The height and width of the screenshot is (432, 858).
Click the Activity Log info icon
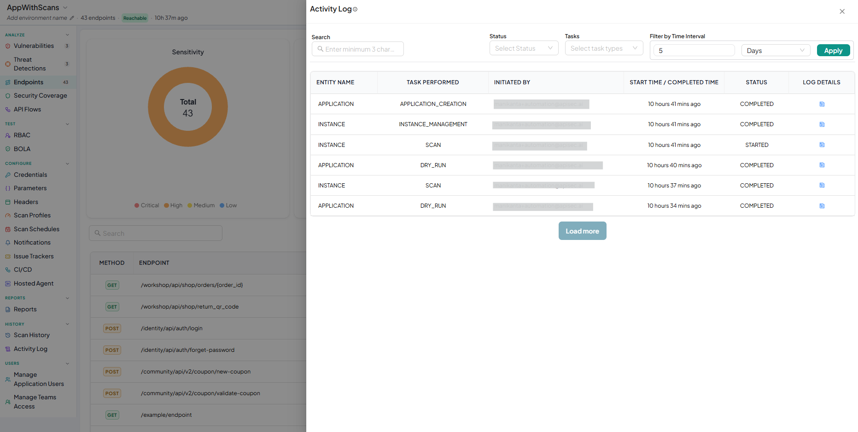click(355, 9)
